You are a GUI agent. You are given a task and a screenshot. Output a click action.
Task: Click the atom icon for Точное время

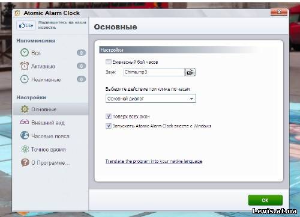(x=25, y=149)
